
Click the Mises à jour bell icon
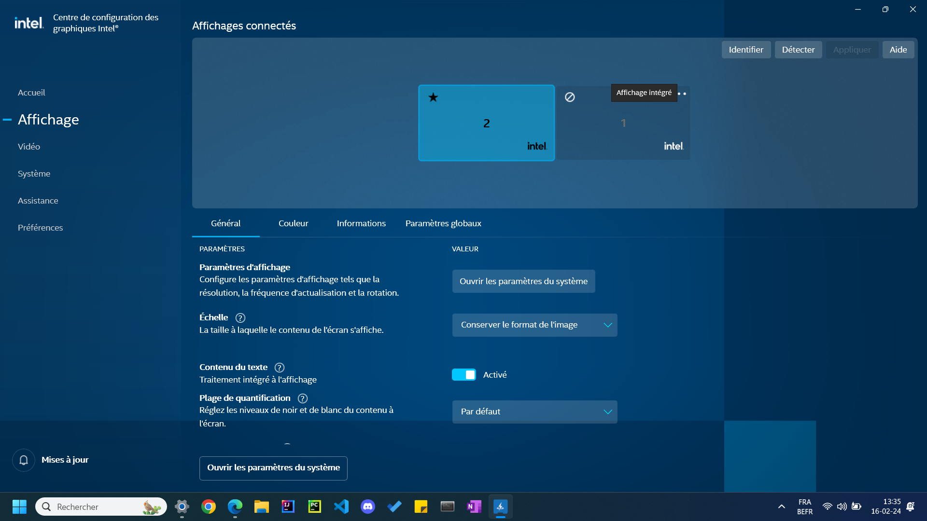(24, 460)
